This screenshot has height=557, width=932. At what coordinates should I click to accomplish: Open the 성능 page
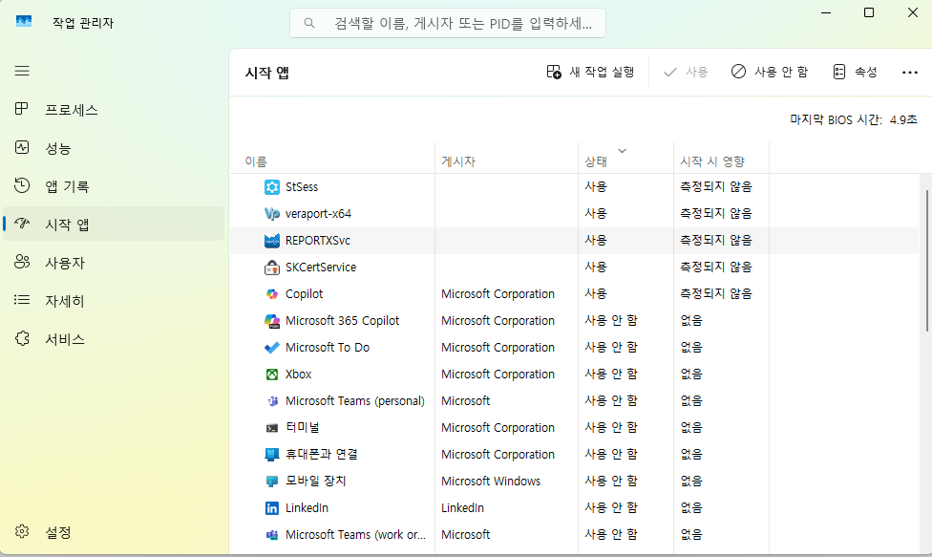point(114,148)
